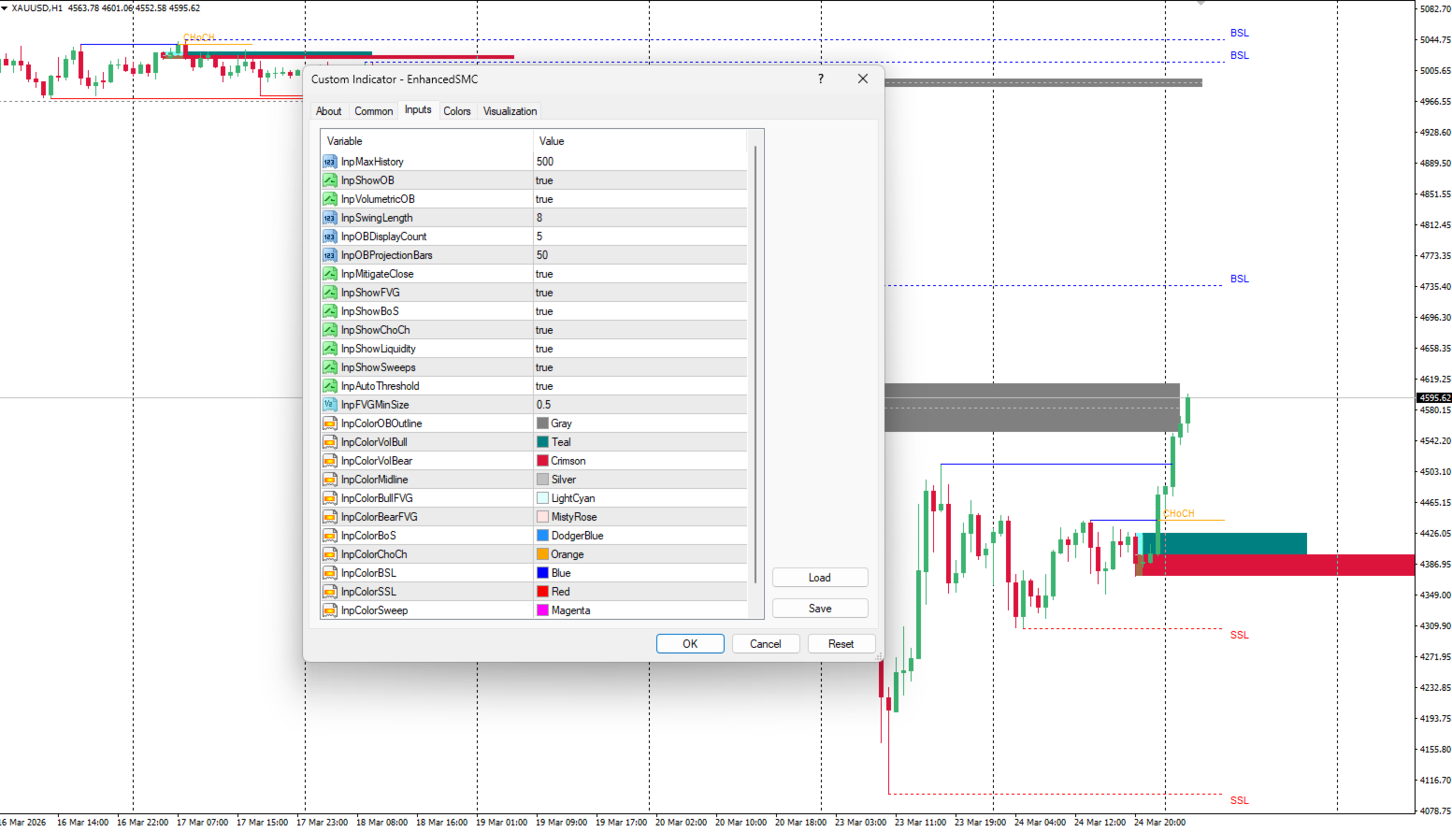Edit the InpMaxHistory value 500
The height and width of the screenshot is (832, 1452).
coord(640,162)
